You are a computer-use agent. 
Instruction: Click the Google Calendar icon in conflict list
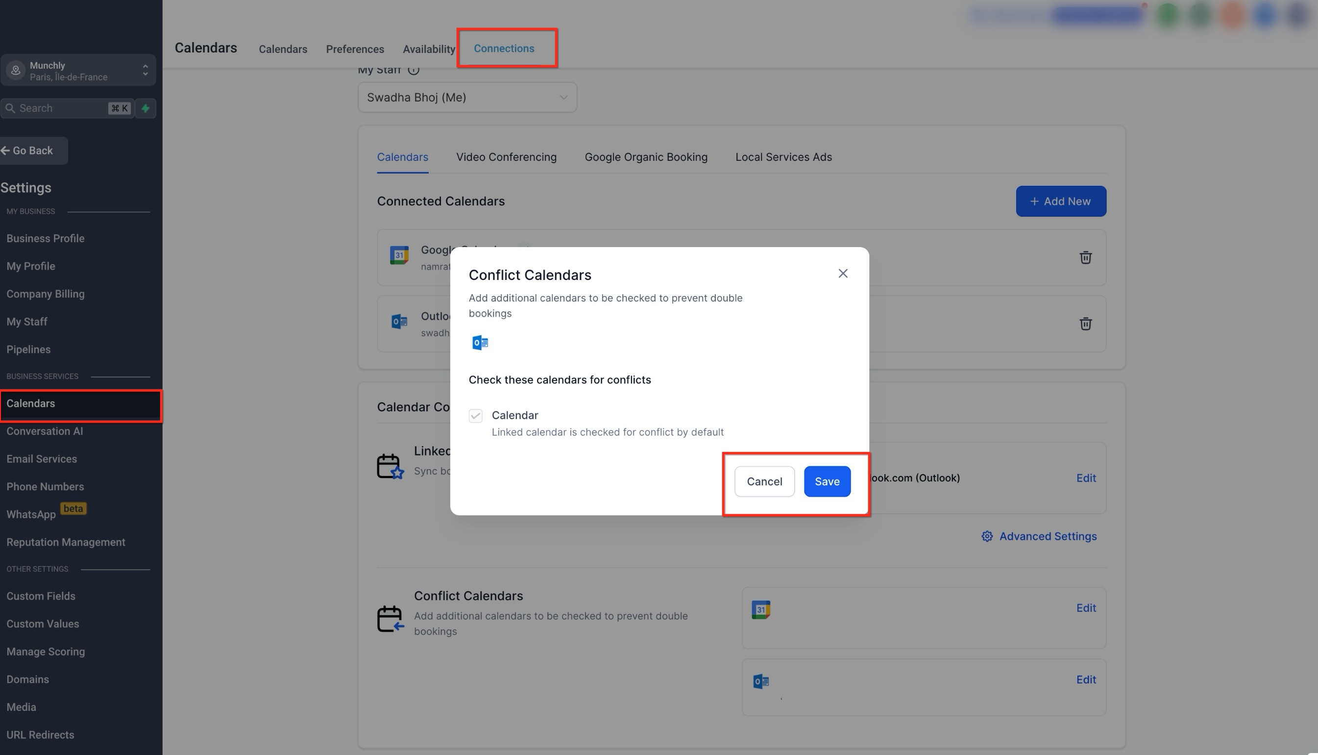click(x=760, y=610)
